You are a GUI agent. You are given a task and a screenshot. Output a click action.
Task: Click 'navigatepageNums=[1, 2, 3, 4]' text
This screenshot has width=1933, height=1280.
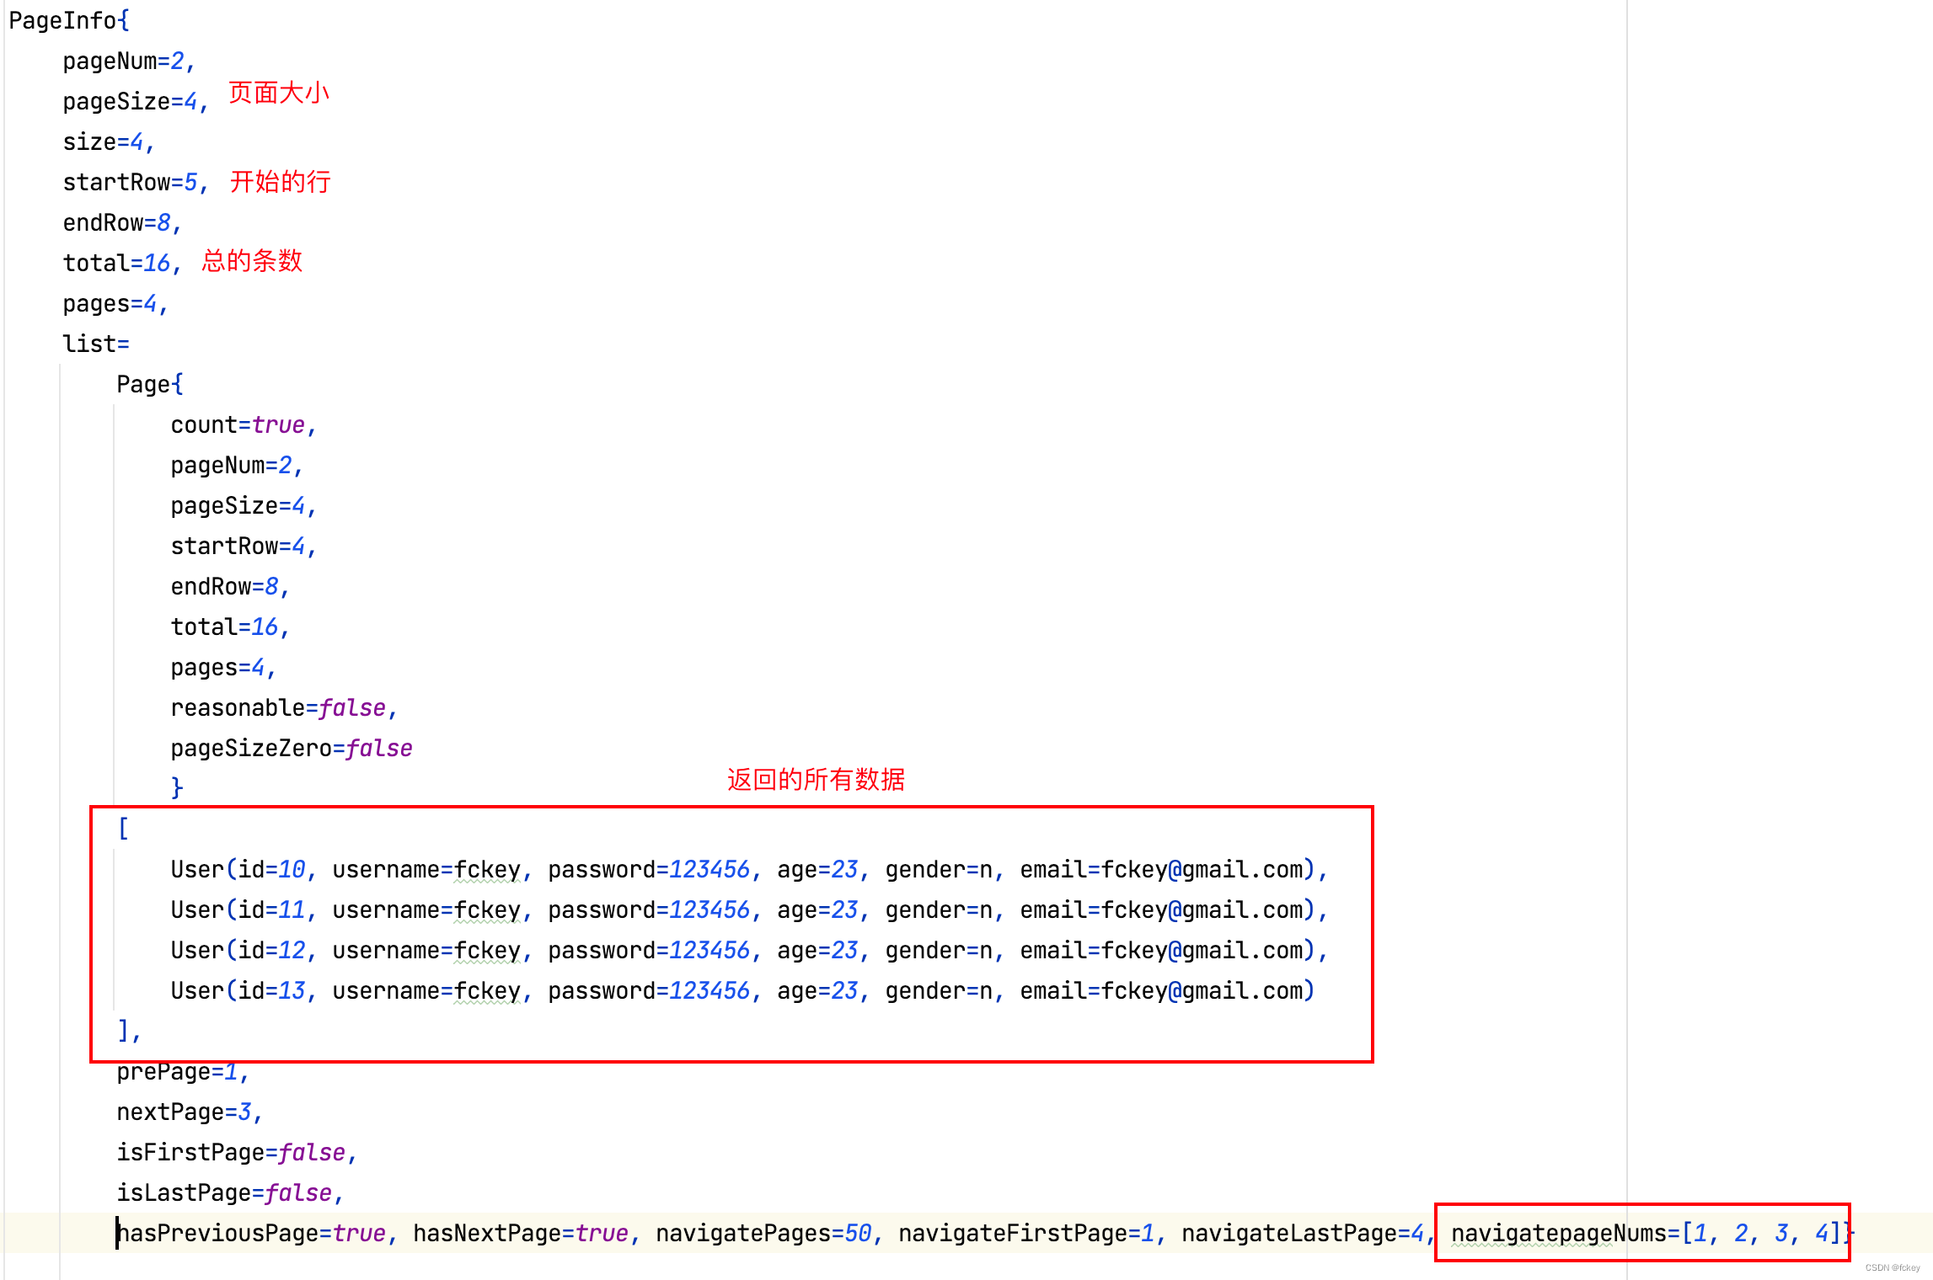(1647, 1233)
